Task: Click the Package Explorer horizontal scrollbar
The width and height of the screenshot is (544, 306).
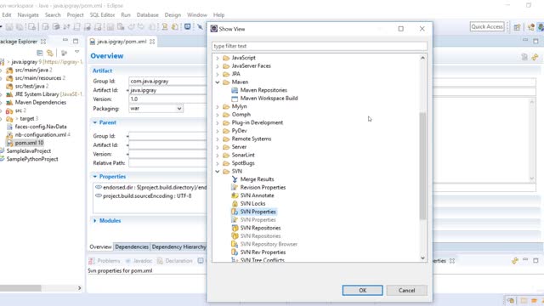Action: point(20,288)
